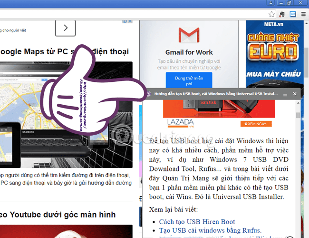This screenshot has width=309, height=238.
Task: Click the popup panel scrollbar thumb
Action: coord(298,115)
